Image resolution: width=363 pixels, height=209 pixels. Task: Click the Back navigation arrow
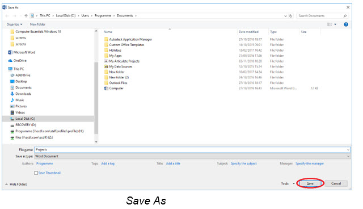click(x=7, y=16)
